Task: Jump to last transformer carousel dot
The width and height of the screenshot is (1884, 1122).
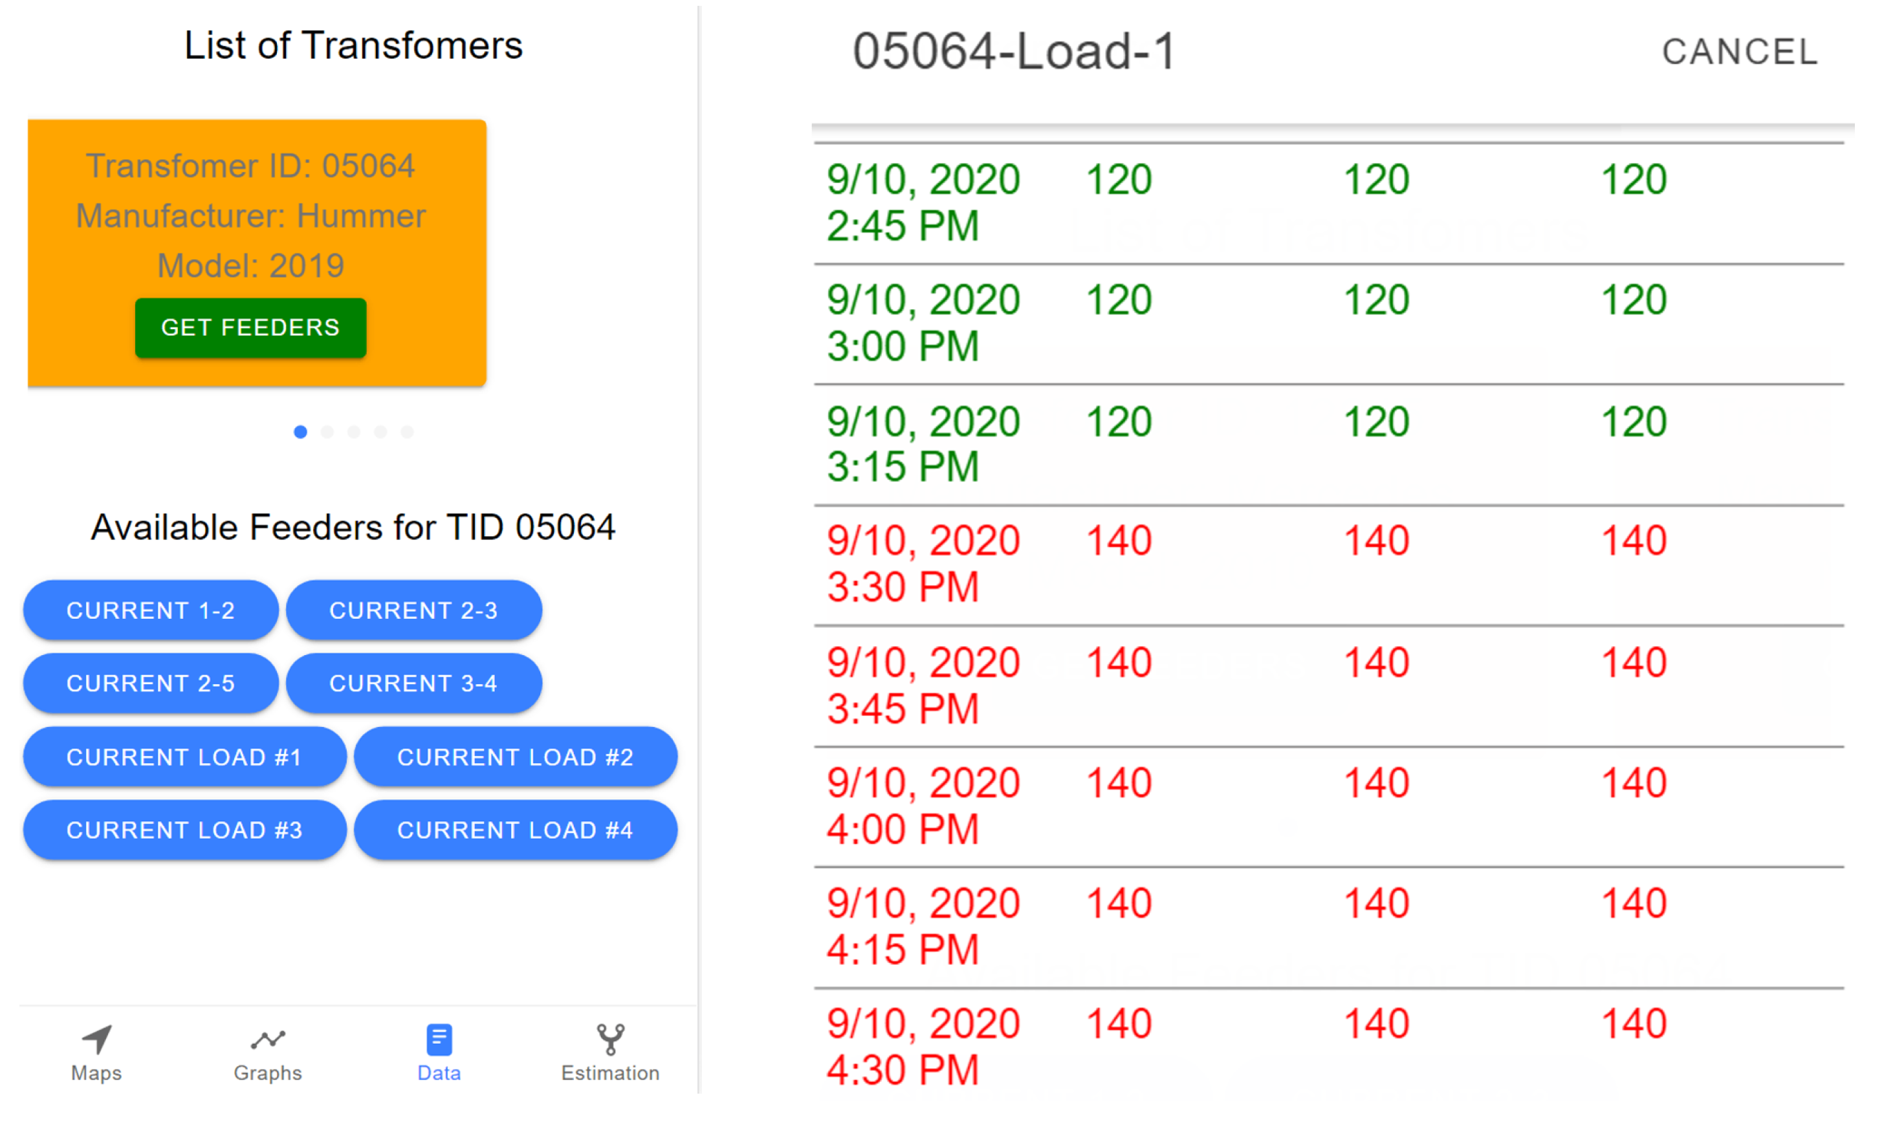Action: point(408,433)
